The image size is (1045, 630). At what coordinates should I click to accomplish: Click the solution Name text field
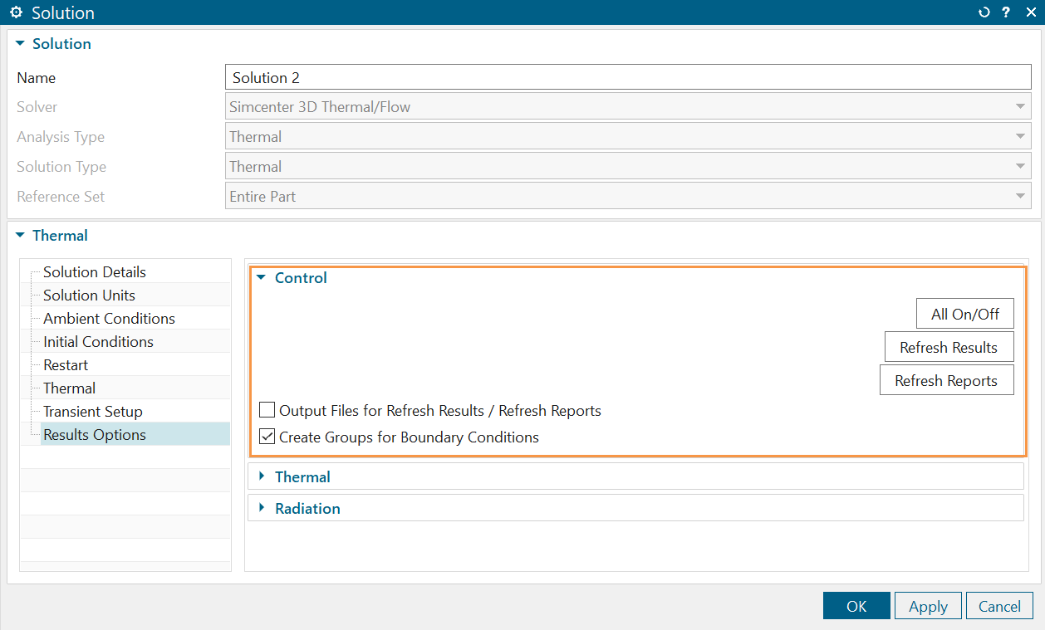(x=627, y=78)
